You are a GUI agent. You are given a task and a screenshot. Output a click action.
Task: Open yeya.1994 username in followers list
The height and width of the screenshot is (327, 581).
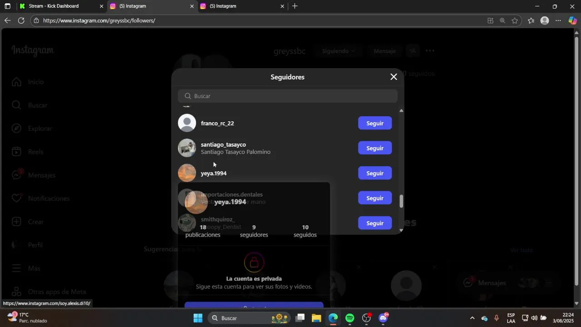(214, 173)
